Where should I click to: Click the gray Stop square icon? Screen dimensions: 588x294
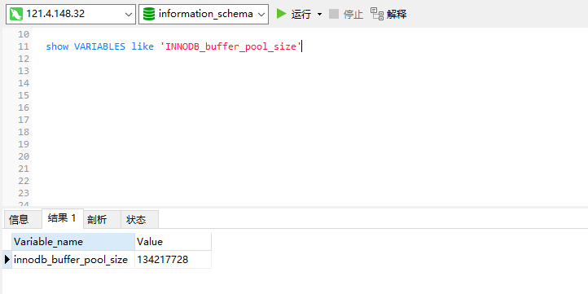(334, 14)
